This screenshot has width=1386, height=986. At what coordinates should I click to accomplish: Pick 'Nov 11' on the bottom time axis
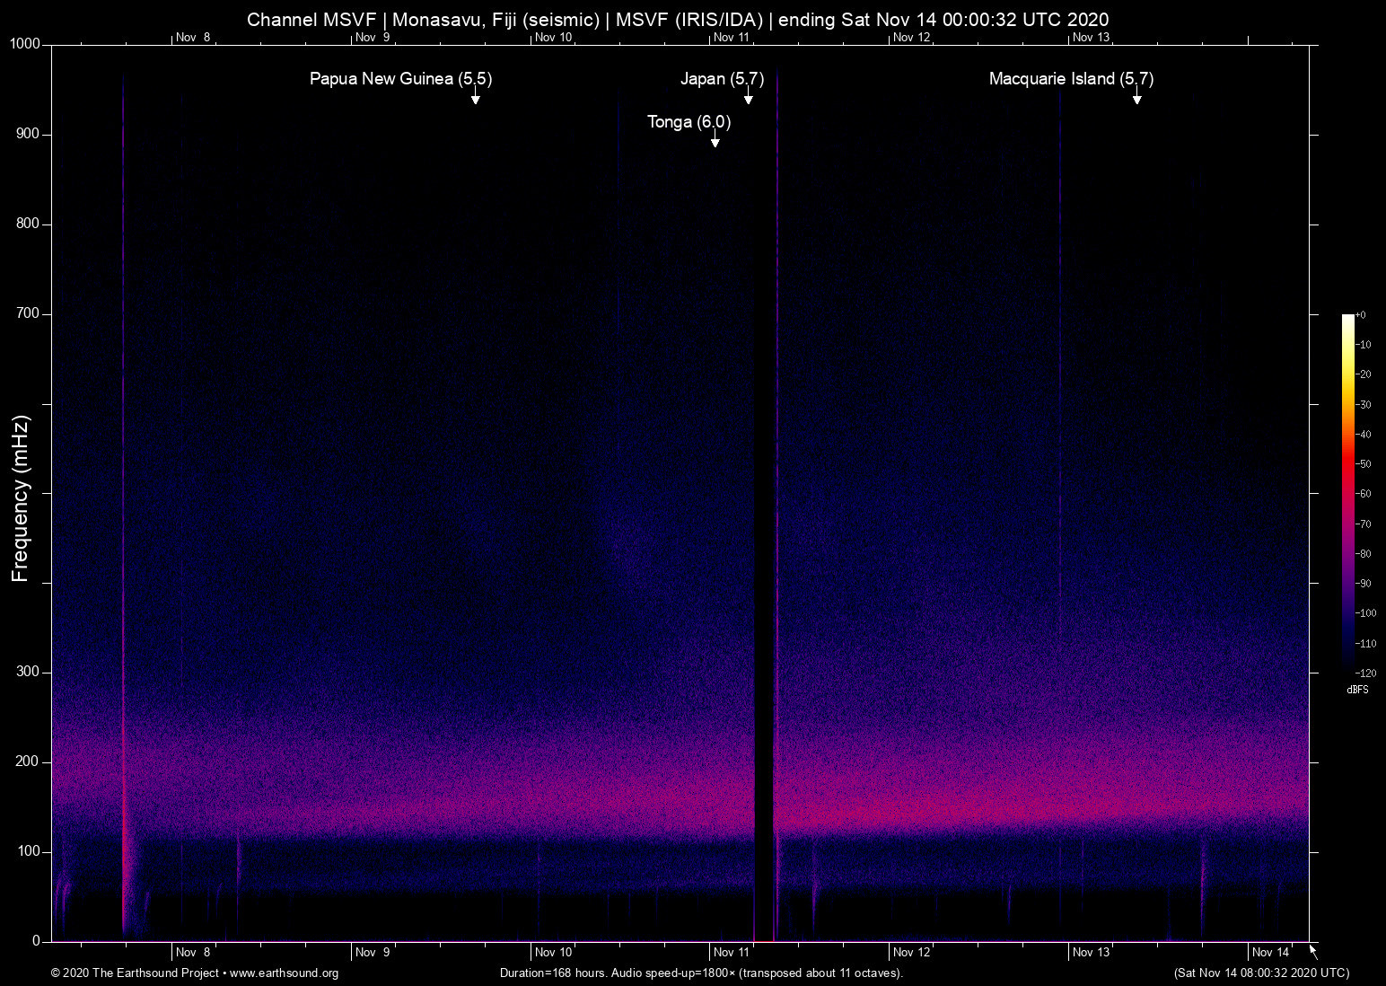click(x=732, y=952)
